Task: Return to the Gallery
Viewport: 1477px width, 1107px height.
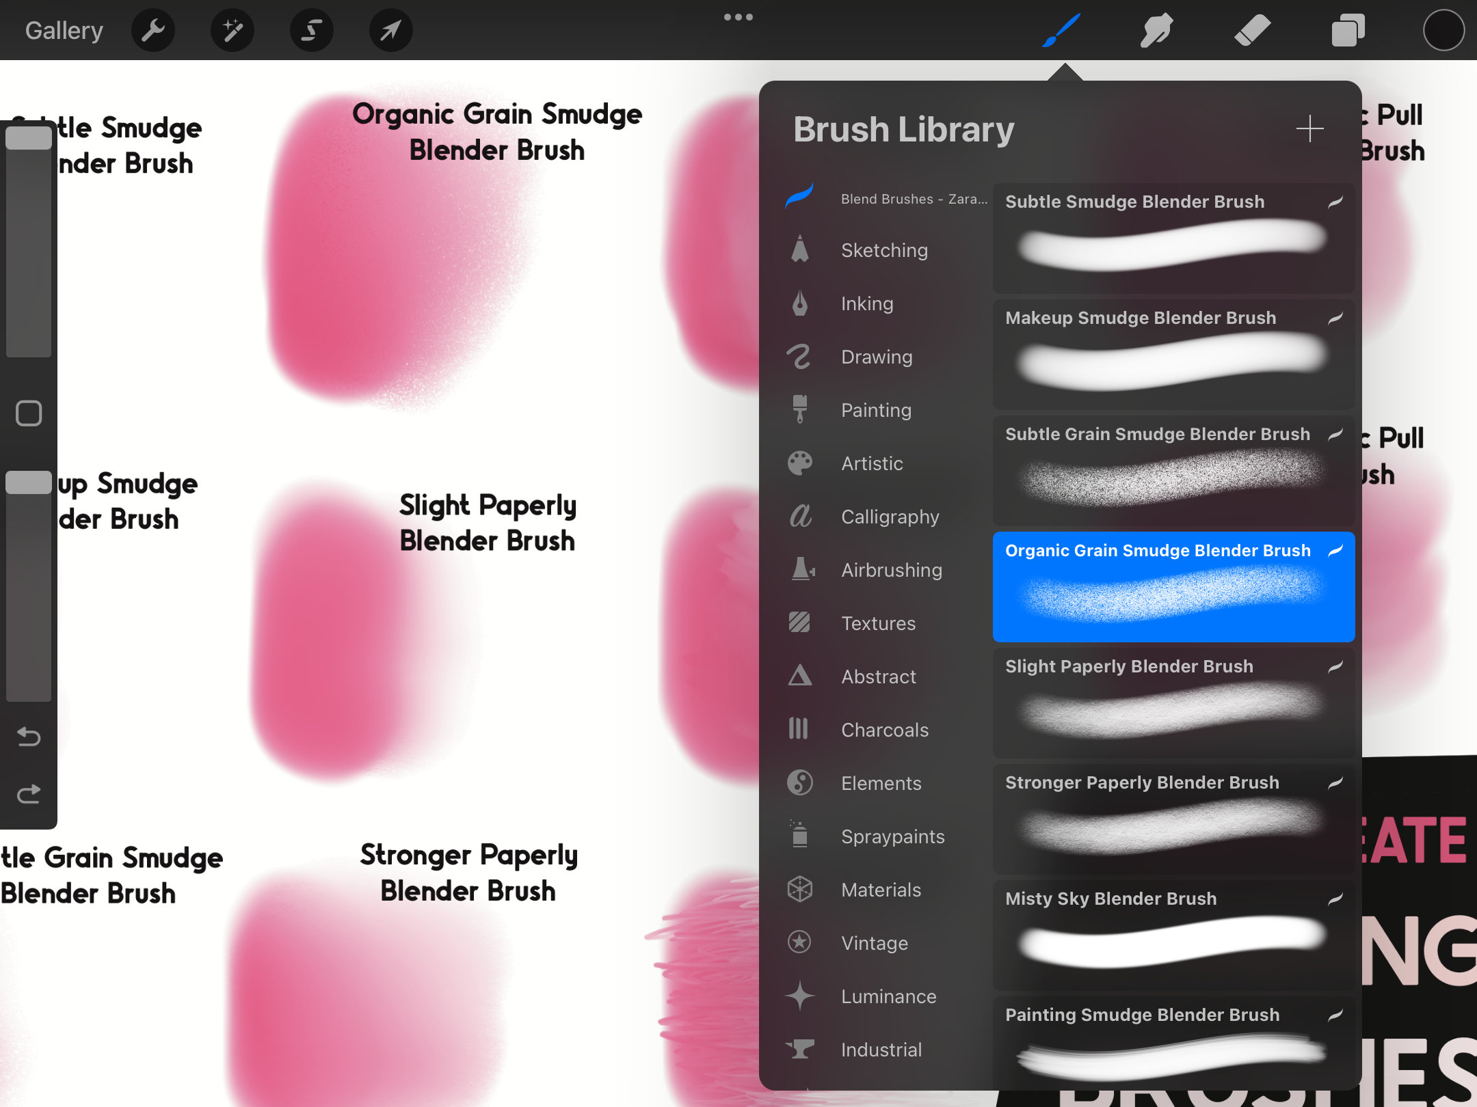Action: pos(64,30)
